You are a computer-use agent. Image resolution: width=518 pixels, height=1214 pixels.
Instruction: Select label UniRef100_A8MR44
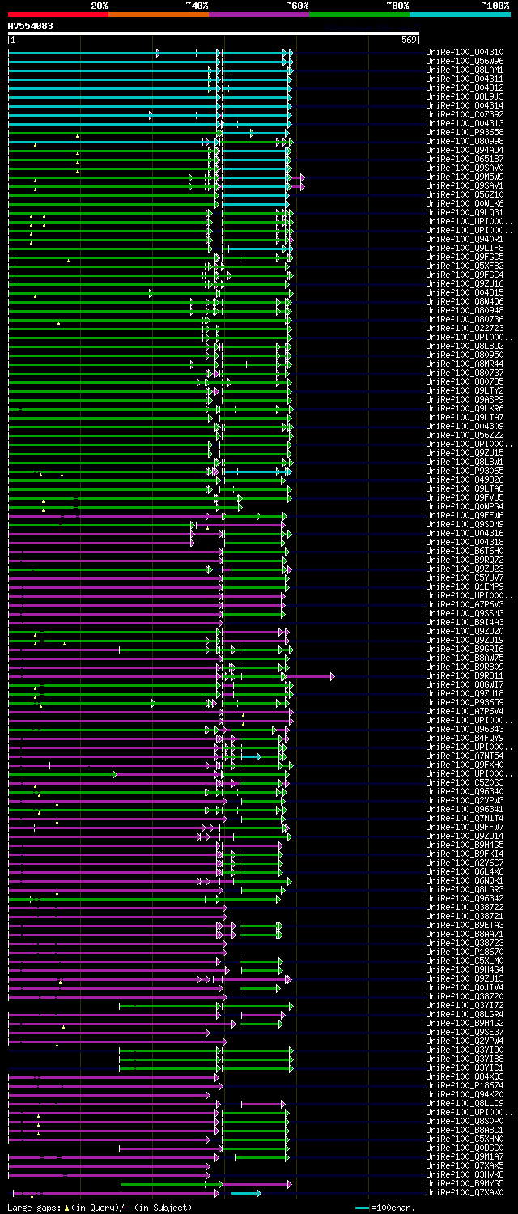point(465,364)
